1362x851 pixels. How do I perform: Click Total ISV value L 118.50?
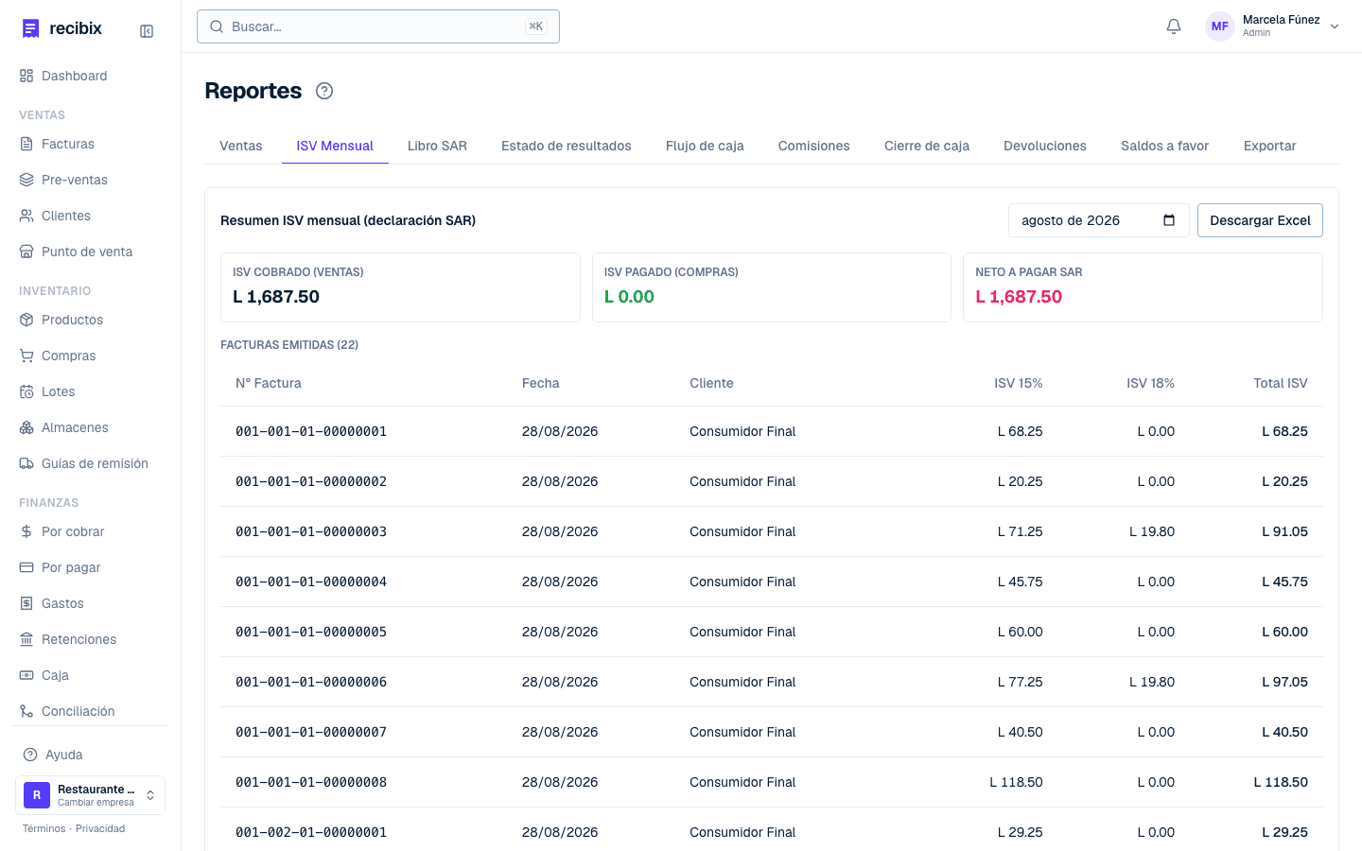(x=1281, y=782)
